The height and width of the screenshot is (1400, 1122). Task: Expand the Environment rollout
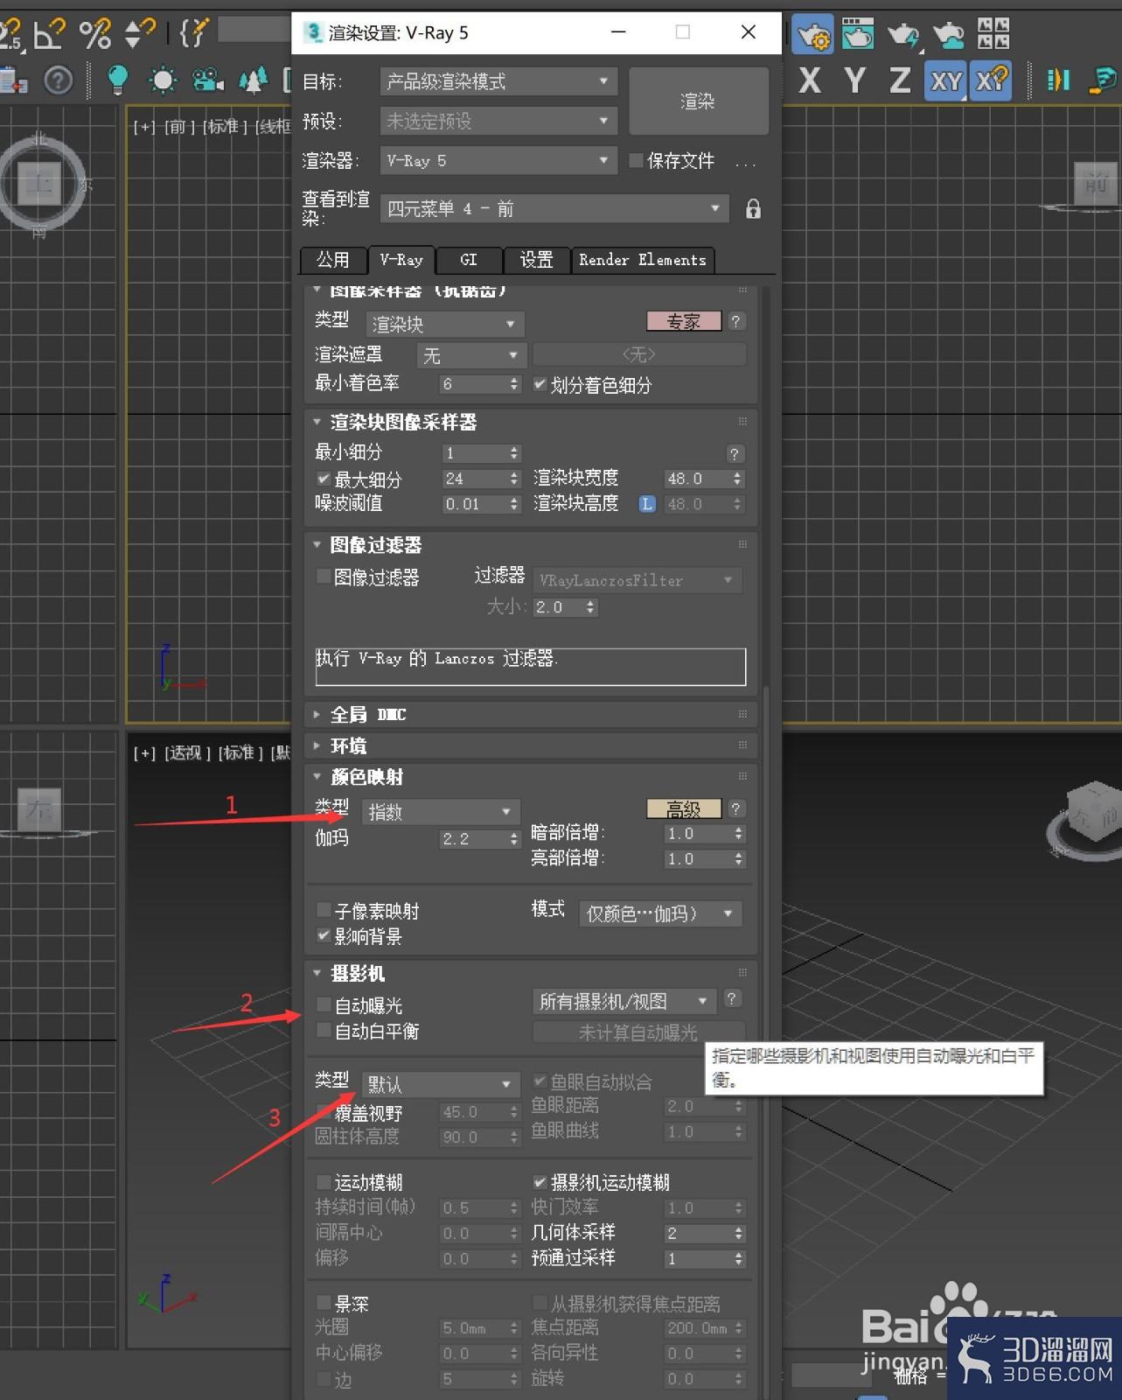(530, 745)
